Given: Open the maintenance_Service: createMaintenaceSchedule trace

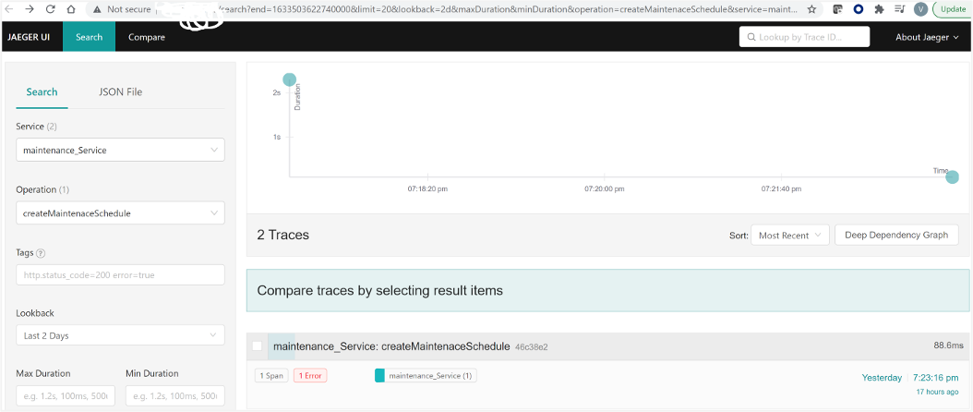Looking at the screenshot, I should [391, 346].
